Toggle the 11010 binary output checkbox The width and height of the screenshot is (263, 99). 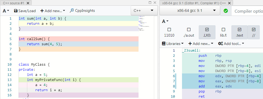click(x=169, y=32)
